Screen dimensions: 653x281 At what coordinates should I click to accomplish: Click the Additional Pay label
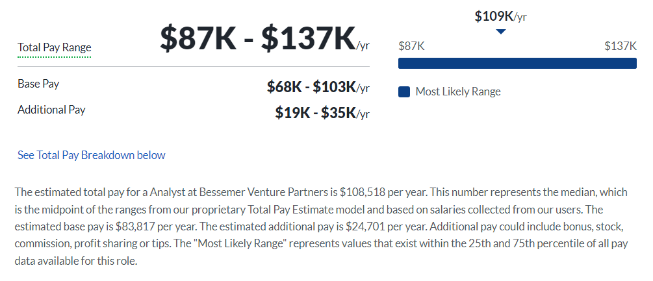(x=51, y=110)
